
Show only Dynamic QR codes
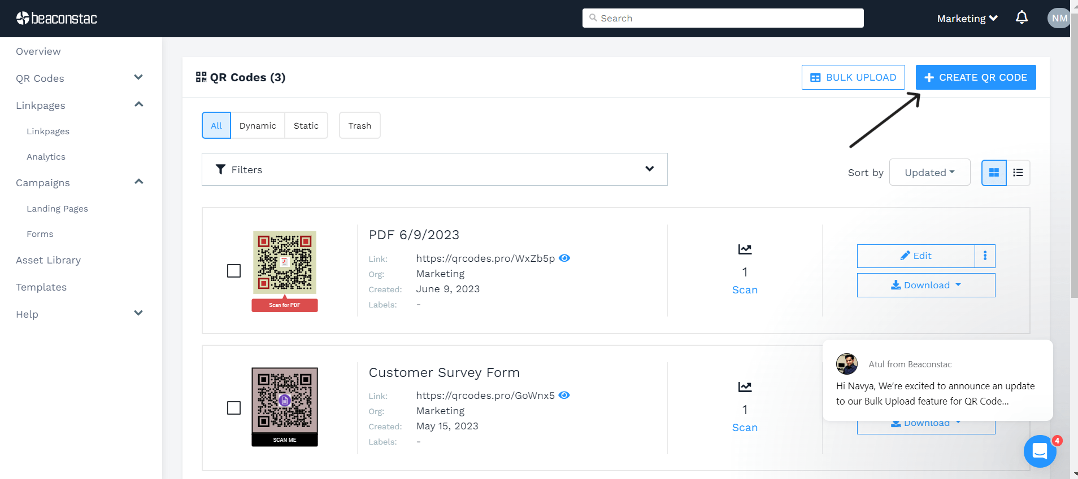[258, 125]
